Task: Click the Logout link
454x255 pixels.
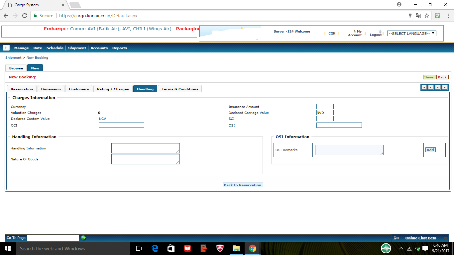Action: 375,34
